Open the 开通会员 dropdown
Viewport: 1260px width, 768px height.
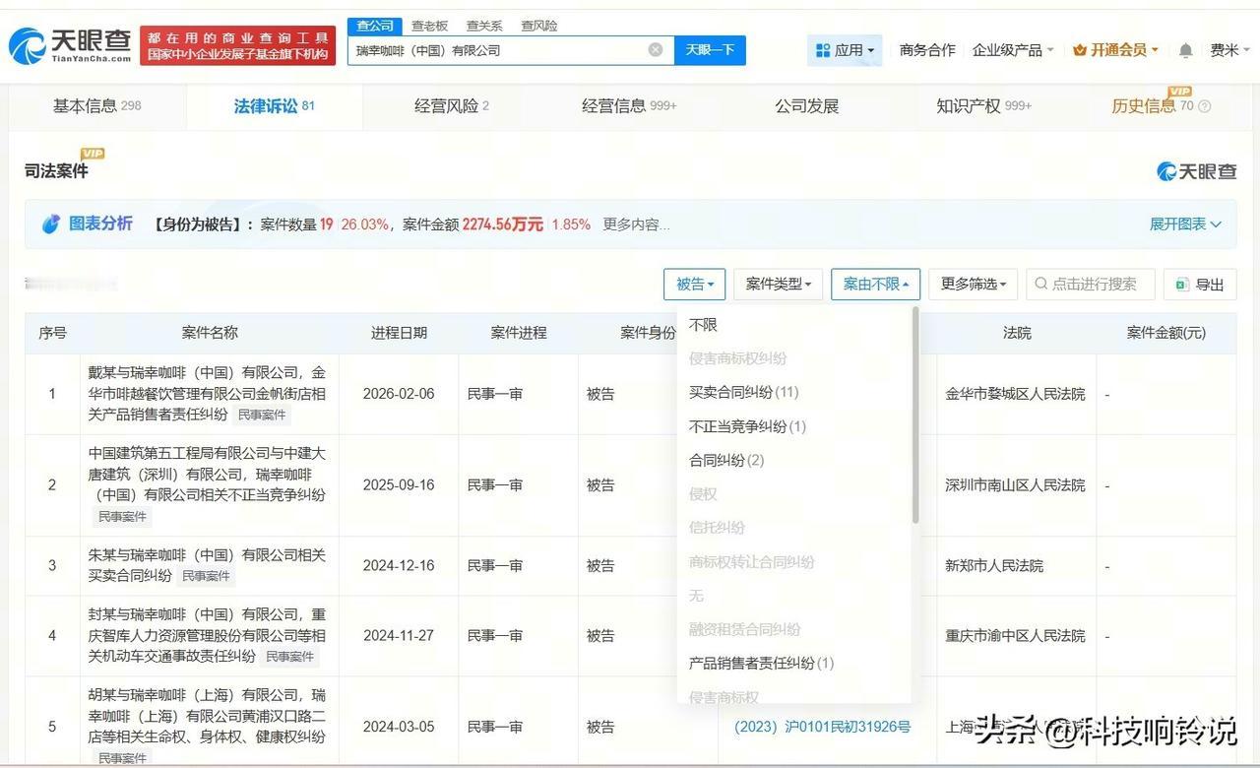coord(1116,50)
